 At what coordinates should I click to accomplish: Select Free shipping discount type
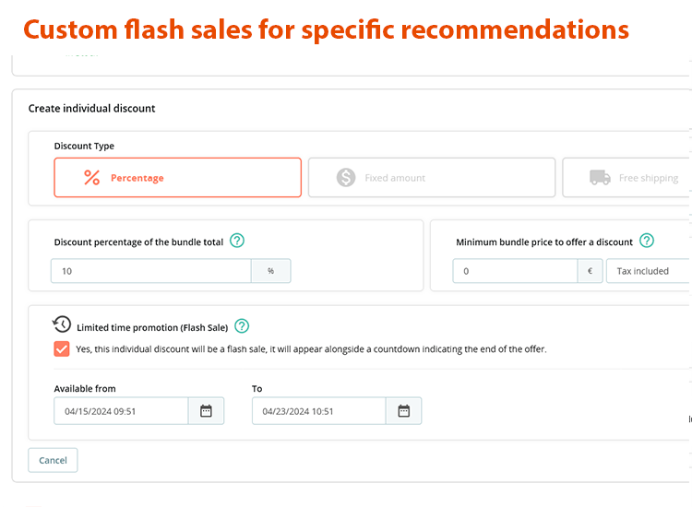pos(627,178)
